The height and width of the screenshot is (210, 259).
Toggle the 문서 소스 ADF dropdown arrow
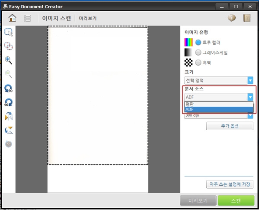coord(250,97)
